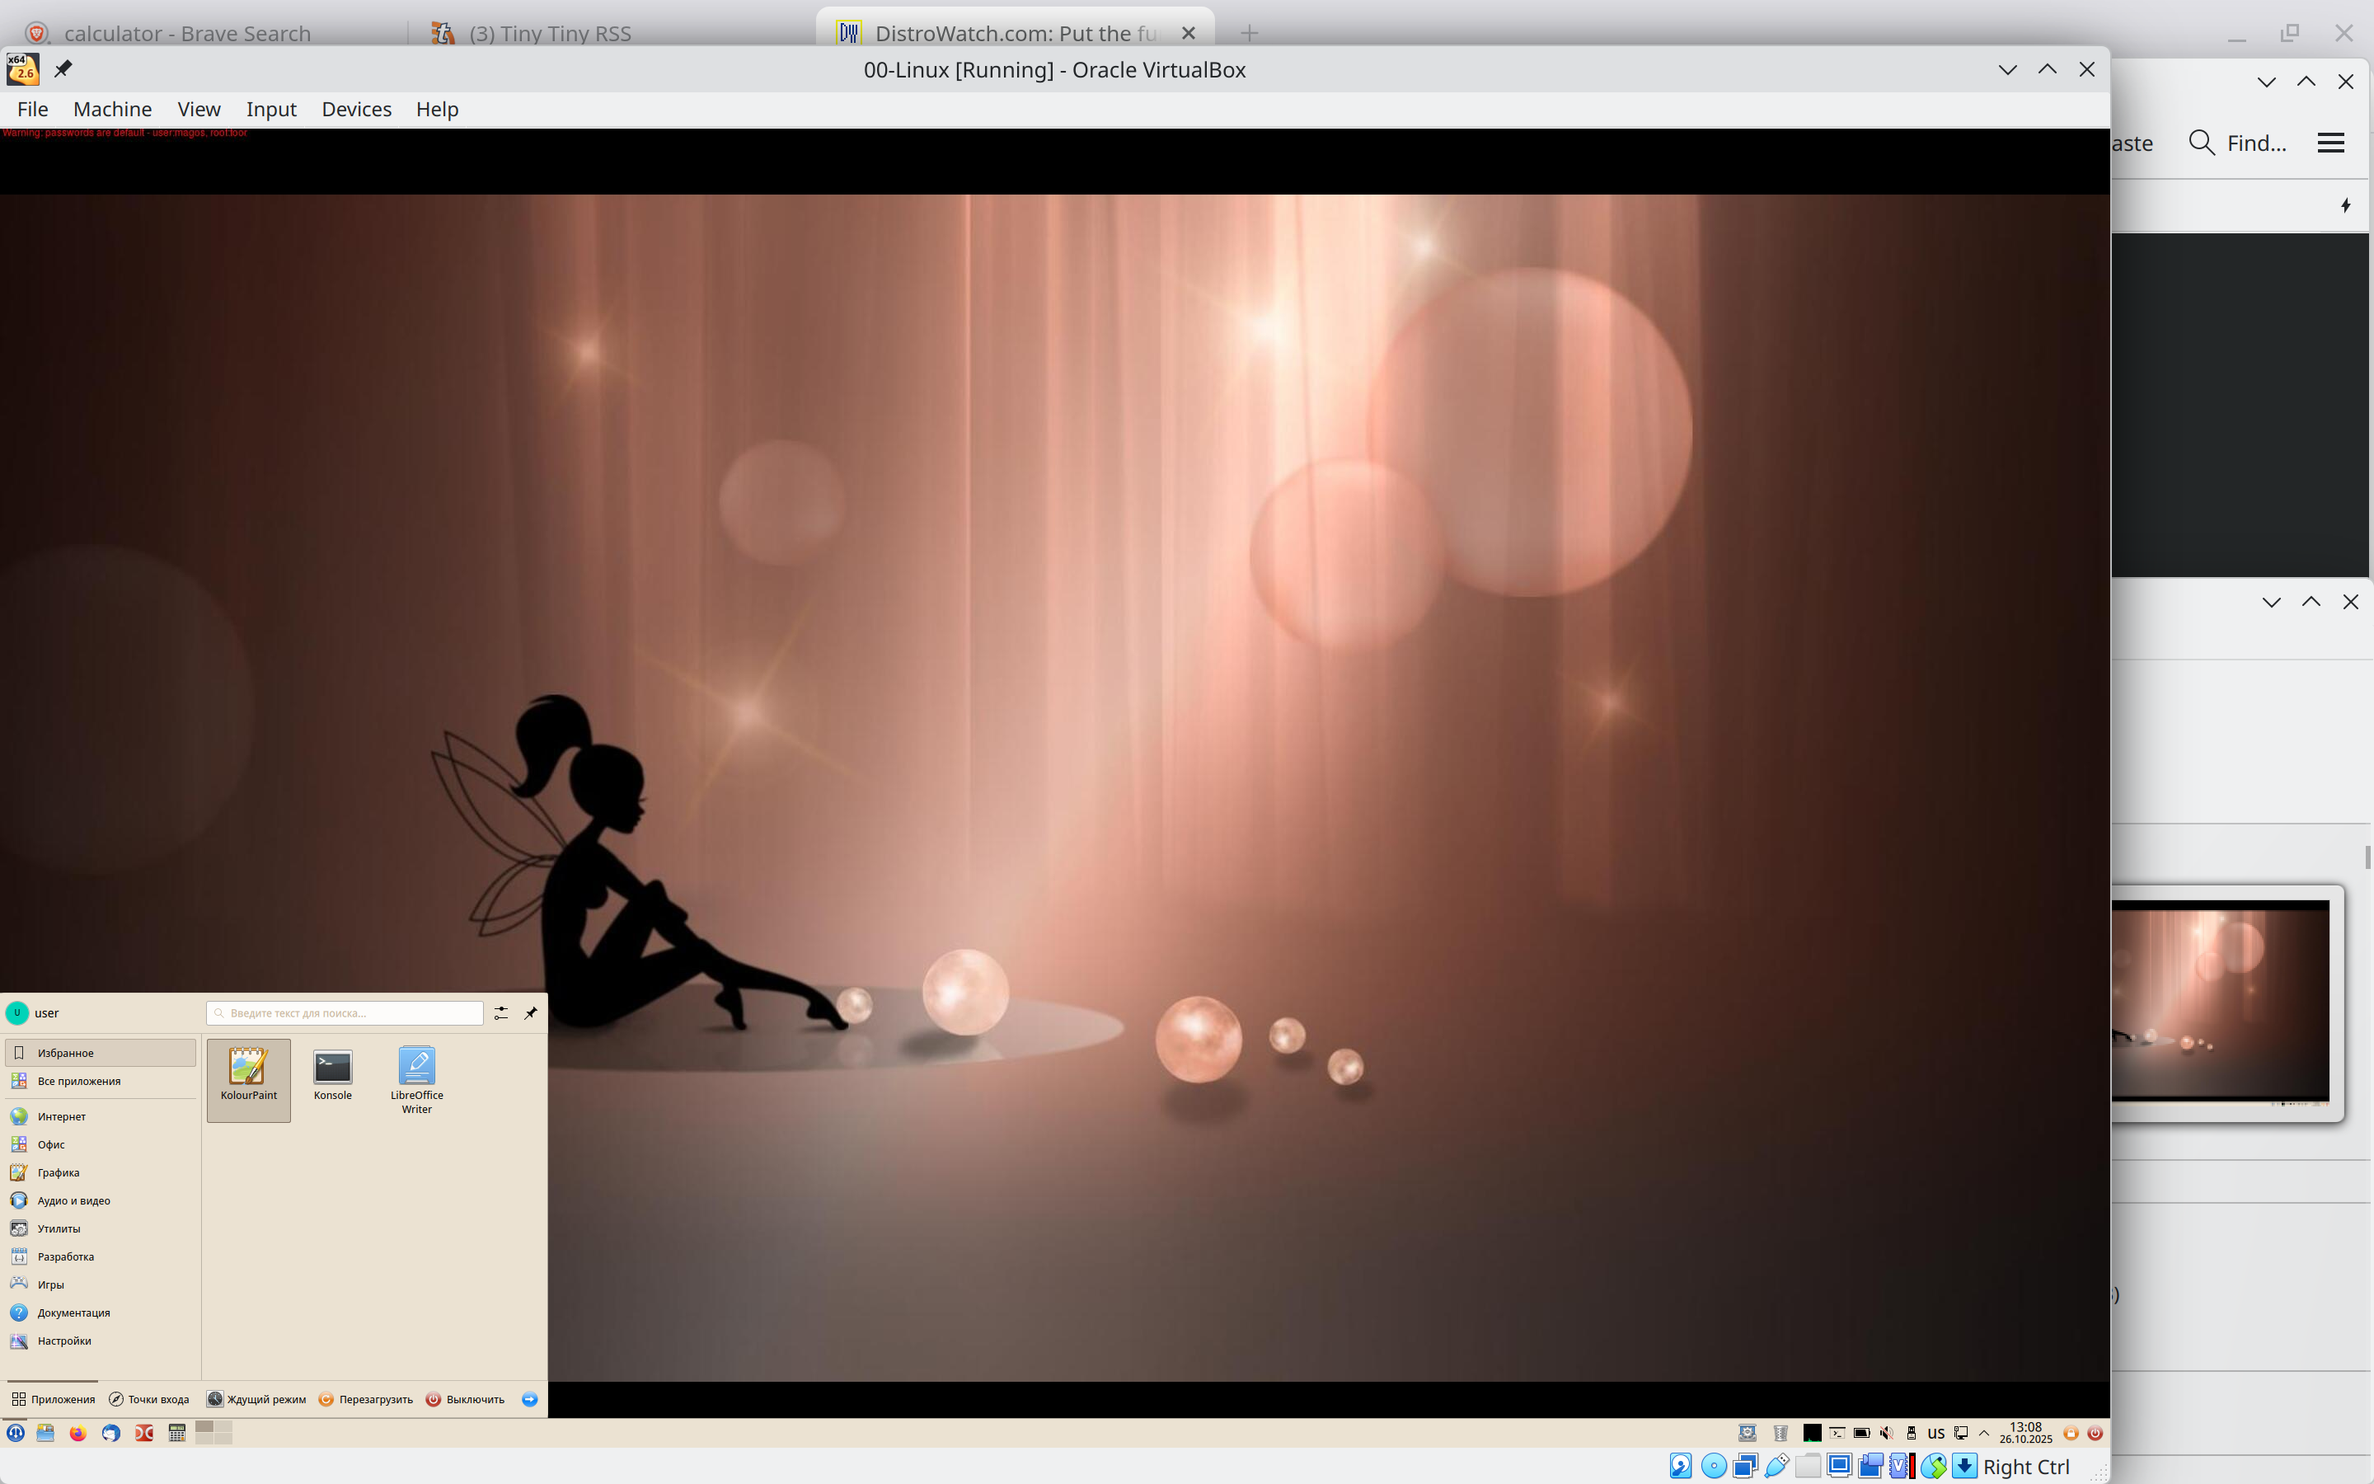Viewport: 2374px width, 1484px height.
Task: Click the clock showing 13:08
Action: 2026,1432
